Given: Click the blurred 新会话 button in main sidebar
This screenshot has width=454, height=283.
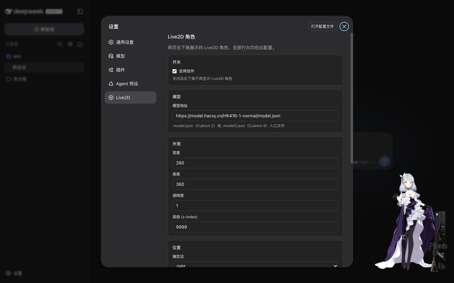Looking at the screenshot, I should click(44, 29).
